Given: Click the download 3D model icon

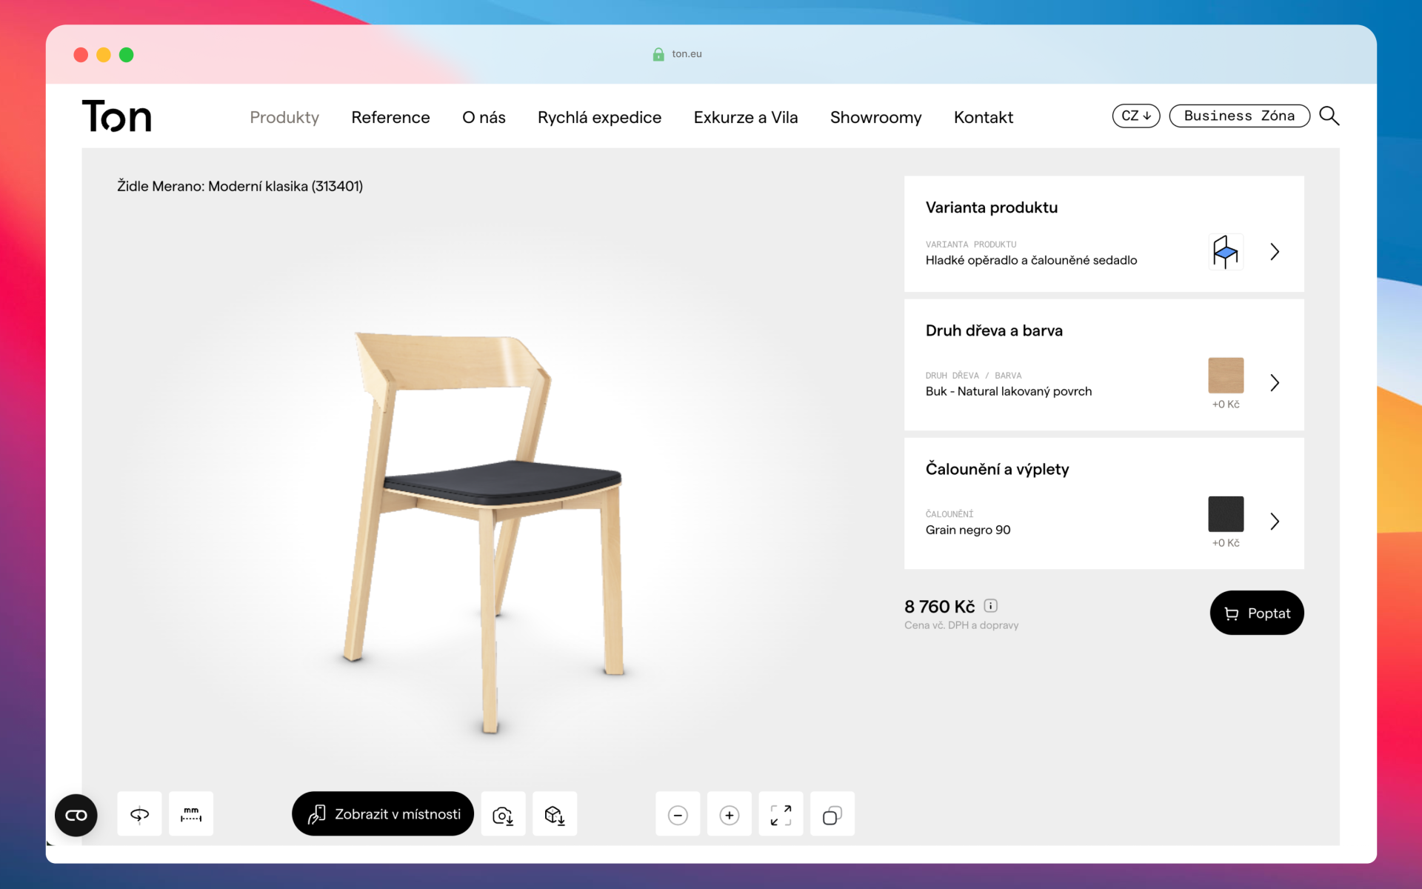Looking at the screenshot, I should pos(555,814).
